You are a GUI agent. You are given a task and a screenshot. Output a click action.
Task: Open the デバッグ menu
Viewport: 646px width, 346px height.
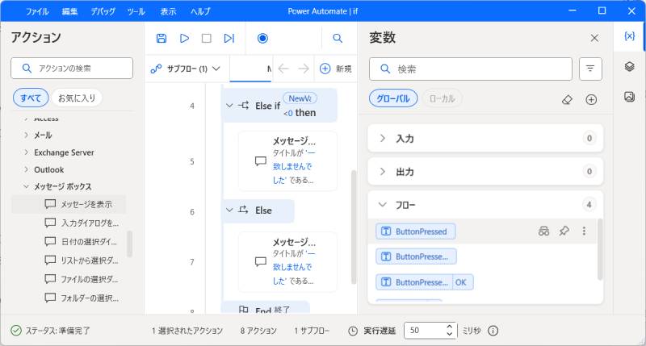[103, 11]
